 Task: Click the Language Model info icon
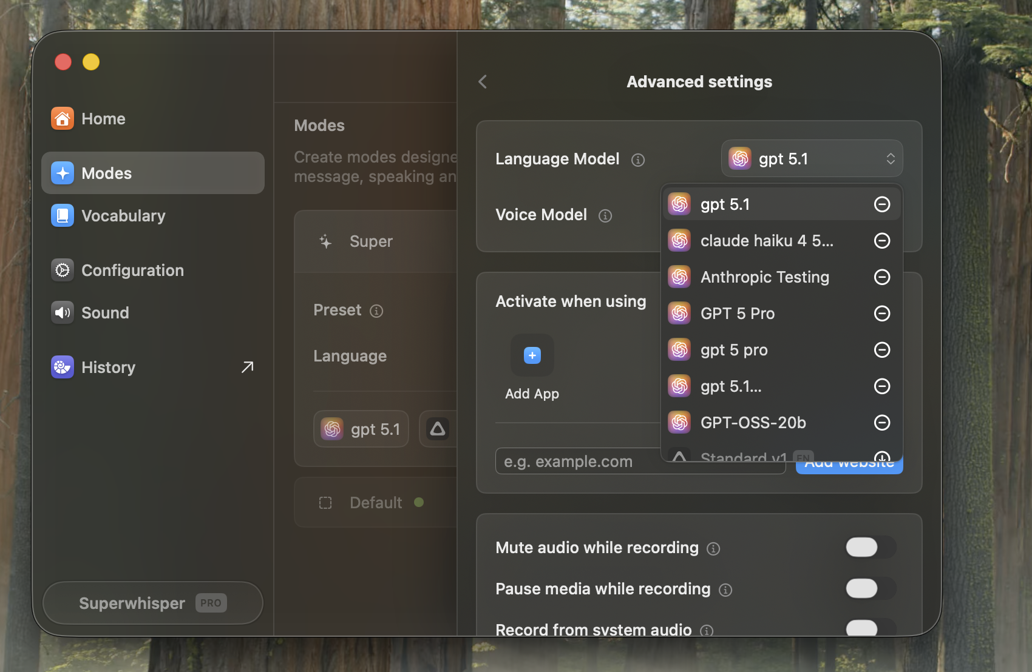tap(638, 160)
